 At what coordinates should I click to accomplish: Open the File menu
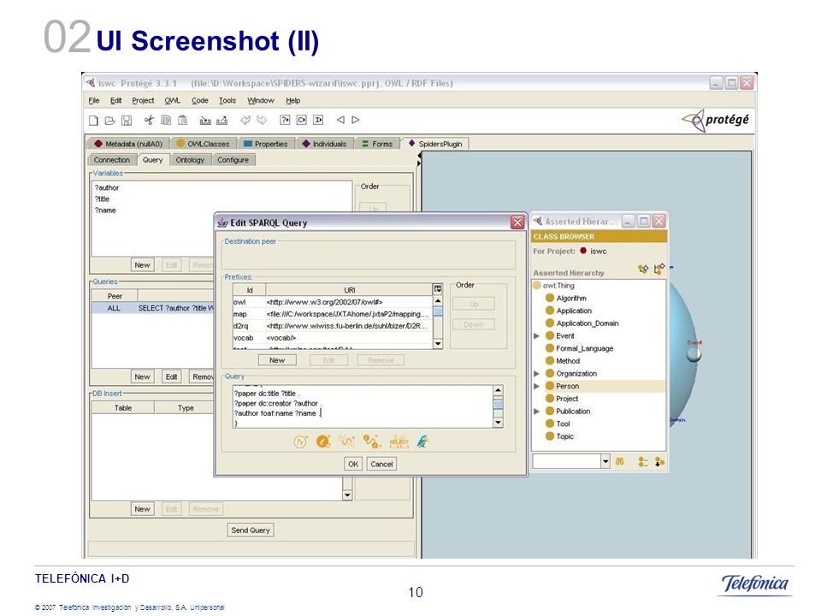94,101
